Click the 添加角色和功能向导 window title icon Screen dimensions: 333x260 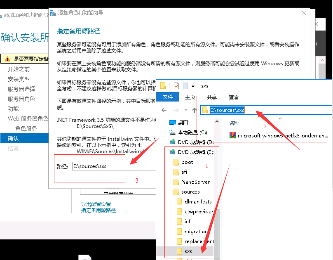(53, 13)
